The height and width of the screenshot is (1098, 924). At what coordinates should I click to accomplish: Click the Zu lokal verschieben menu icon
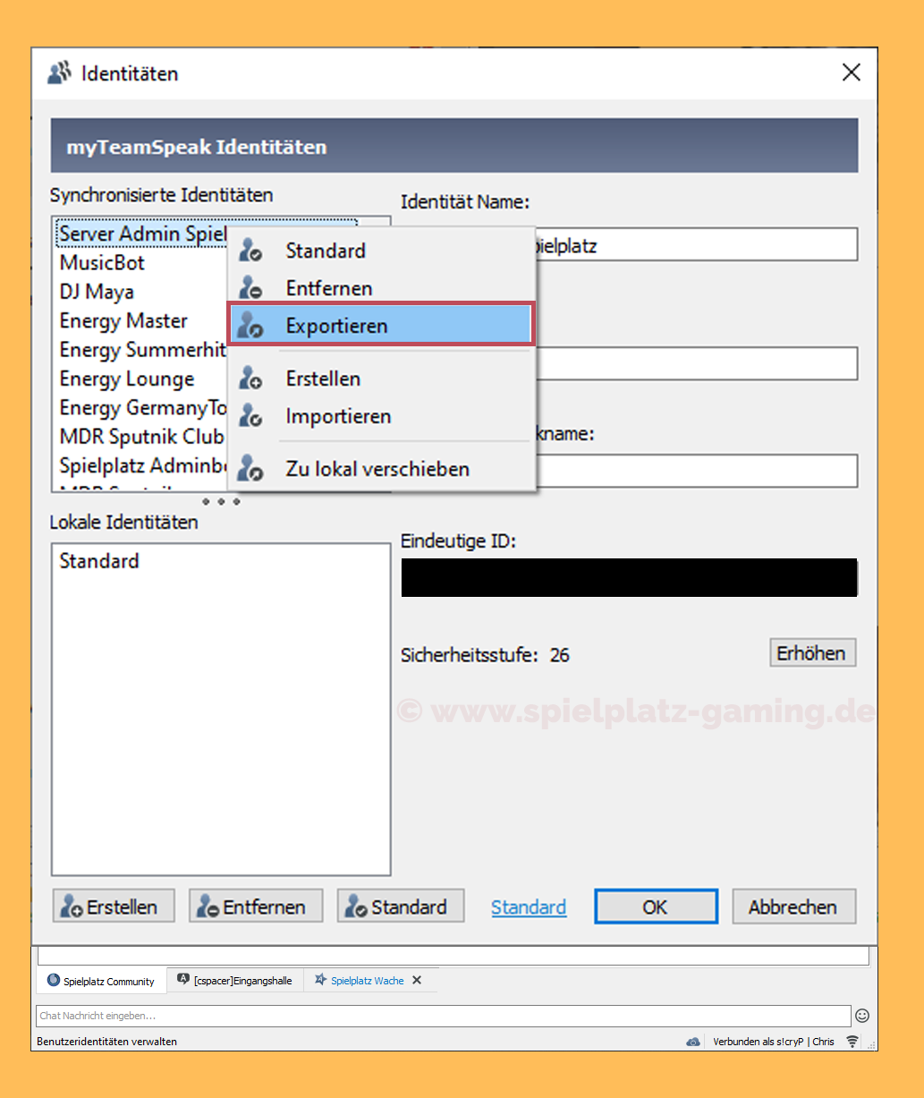250,468
